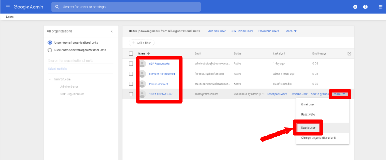Click Test 1 Firmfort User avatar
The height and width of the screenshot is (160, 386).
point(142,94)
